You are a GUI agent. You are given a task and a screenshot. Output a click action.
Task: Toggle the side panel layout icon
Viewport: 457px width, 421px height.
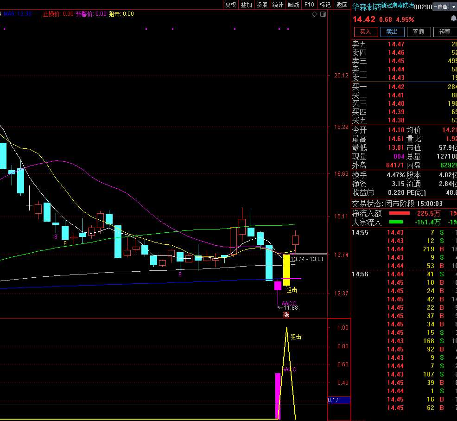click(323, 14)
